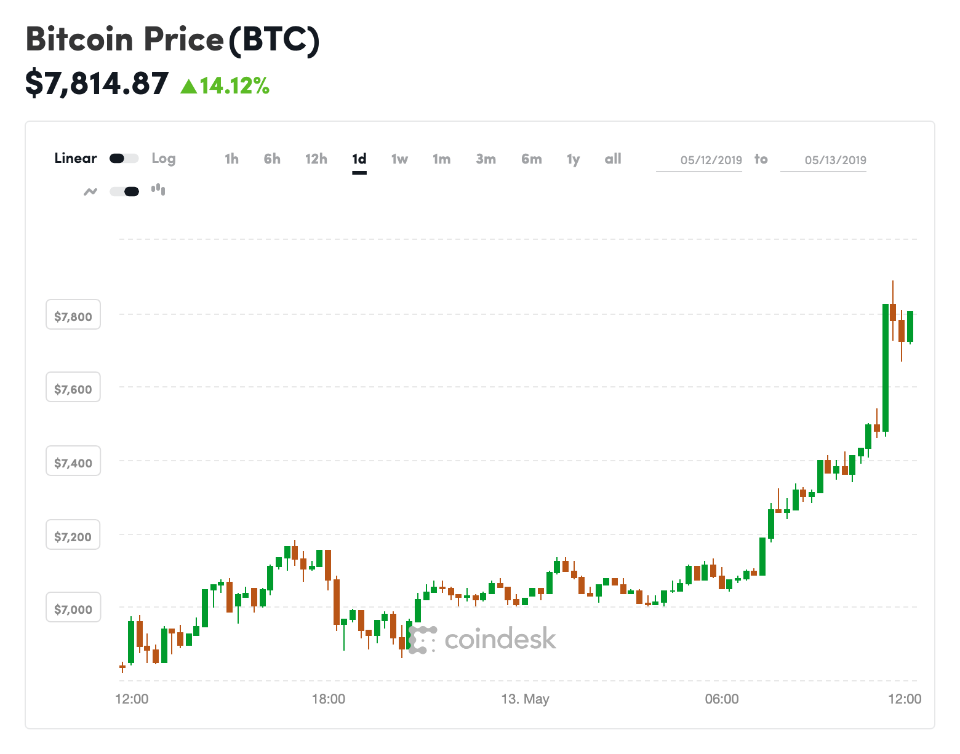Switch to the 6m timeframe
This screenshot has height=754, width=960.
pos(530,158)
